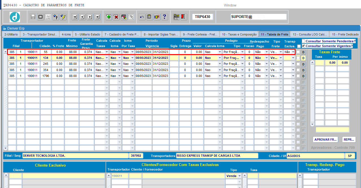Toggle the select-all checkbox beside Exclus. header
Viewport: 361px width, 188px height.
(x=299, y=46)
